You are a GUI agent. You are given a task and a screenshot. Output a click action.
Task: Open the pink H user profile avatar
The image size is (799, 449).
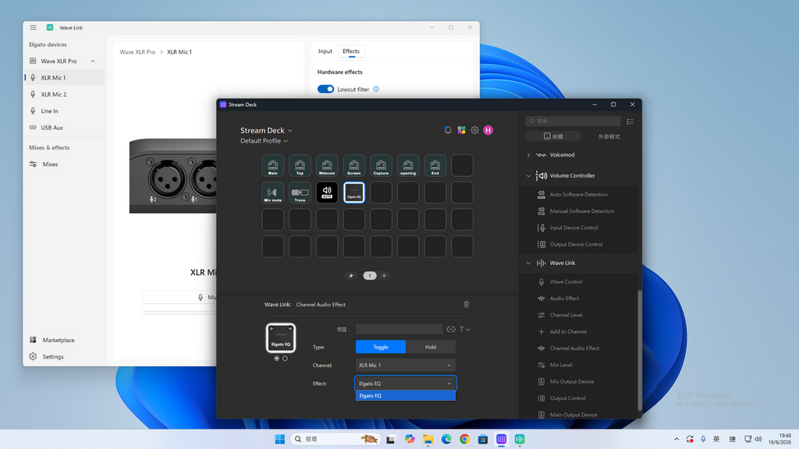coord(488,130)
